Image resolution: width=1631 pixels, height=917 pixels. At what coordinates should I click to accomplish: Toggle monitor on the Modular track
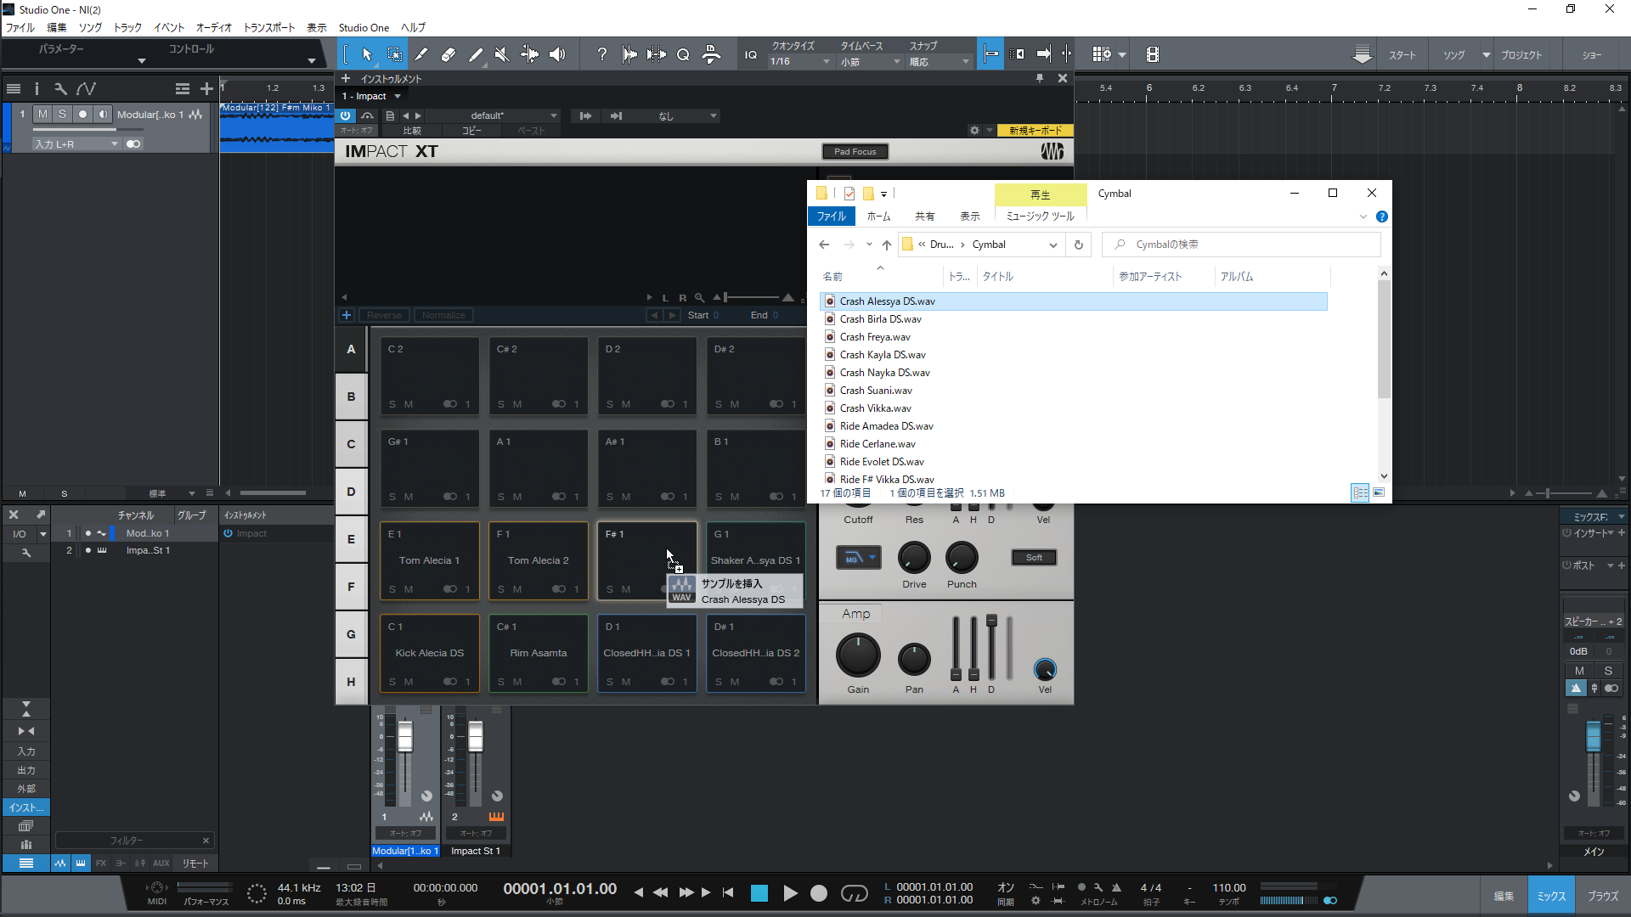pyautogui.click(x=103, y=114)
